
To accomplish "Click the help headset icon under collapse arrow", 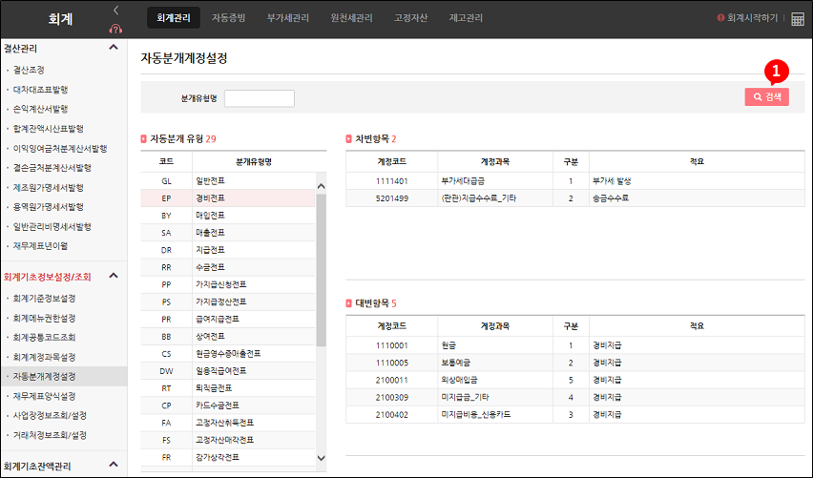I will pos(115,29).
